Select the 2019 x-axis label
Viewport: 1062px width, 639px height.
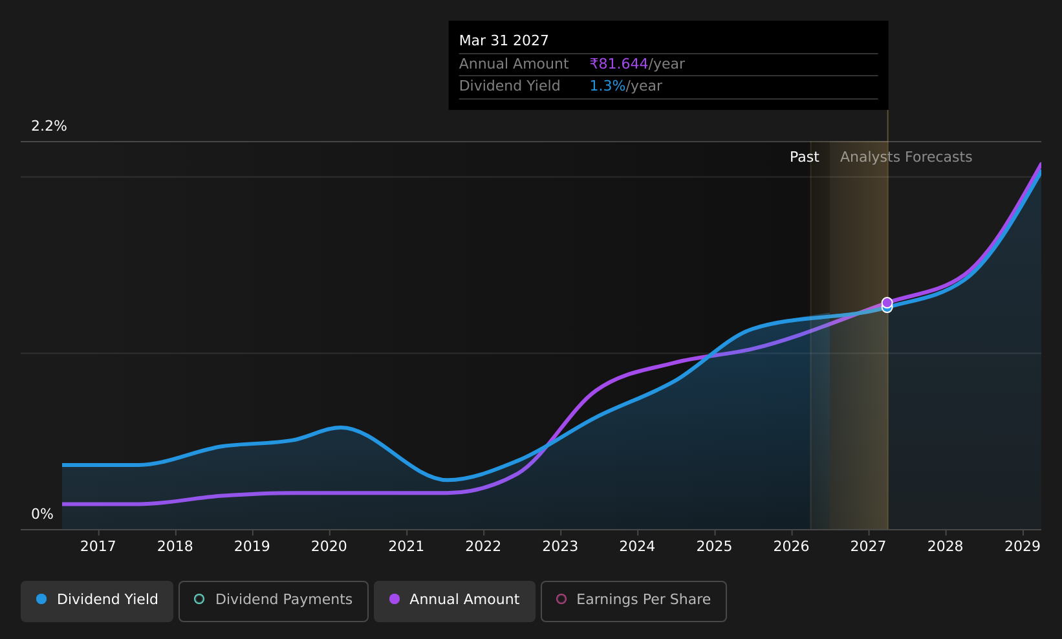pyautogui.click(x=252, y=547)
